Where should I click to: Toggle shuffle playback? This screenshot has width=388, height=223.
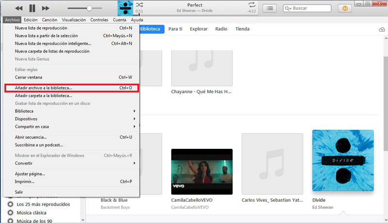point(139,5)
